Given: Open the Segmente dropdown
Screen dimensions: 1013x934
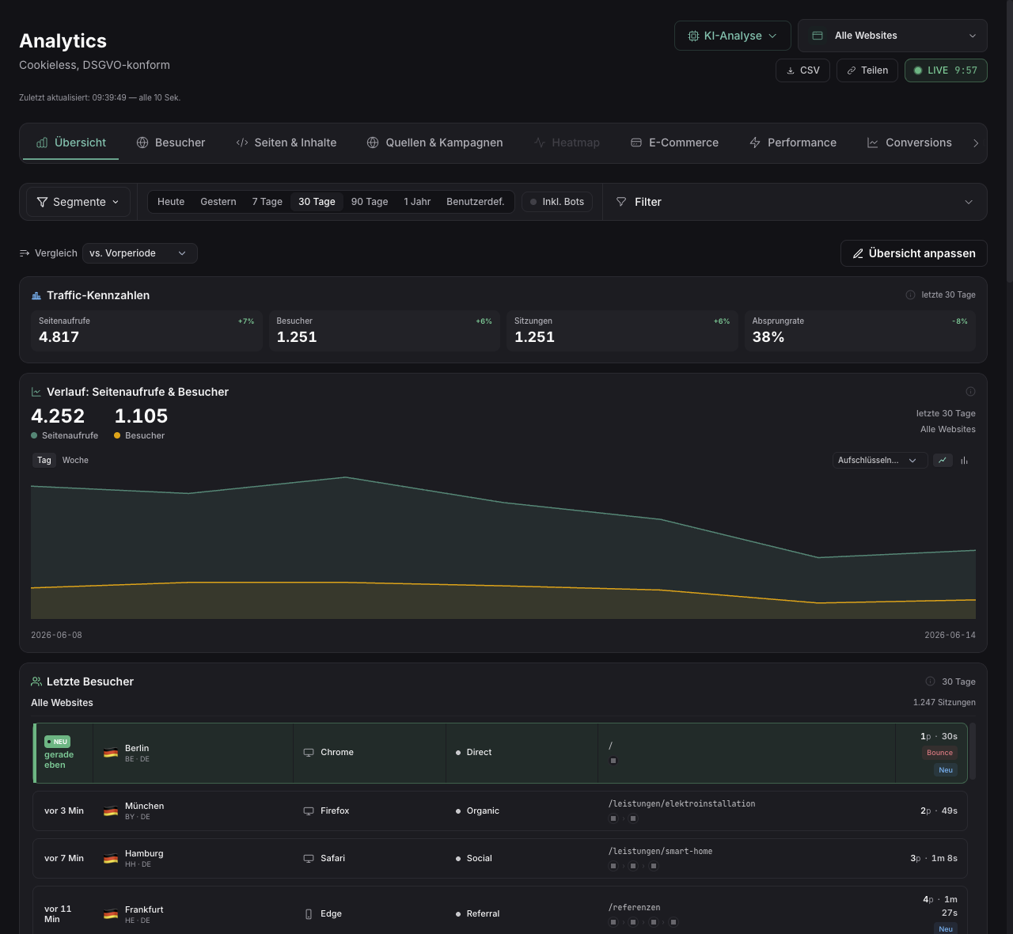Looking at the screenshot, I should click(x=78, y=202).
